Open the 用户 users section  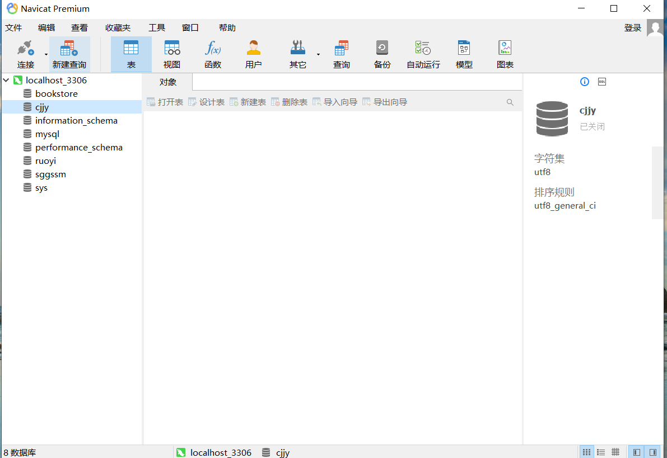(x=254, y=54)
